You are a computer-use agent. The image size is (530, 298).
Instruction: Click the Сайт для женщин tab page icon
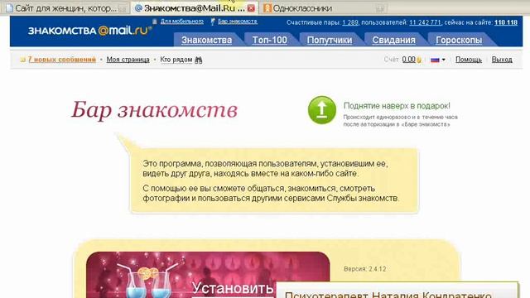[9, 8]
